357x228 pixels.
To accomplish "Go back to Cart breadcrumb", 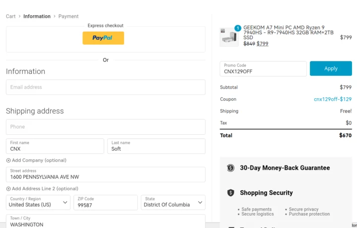I will click(11, 16).
